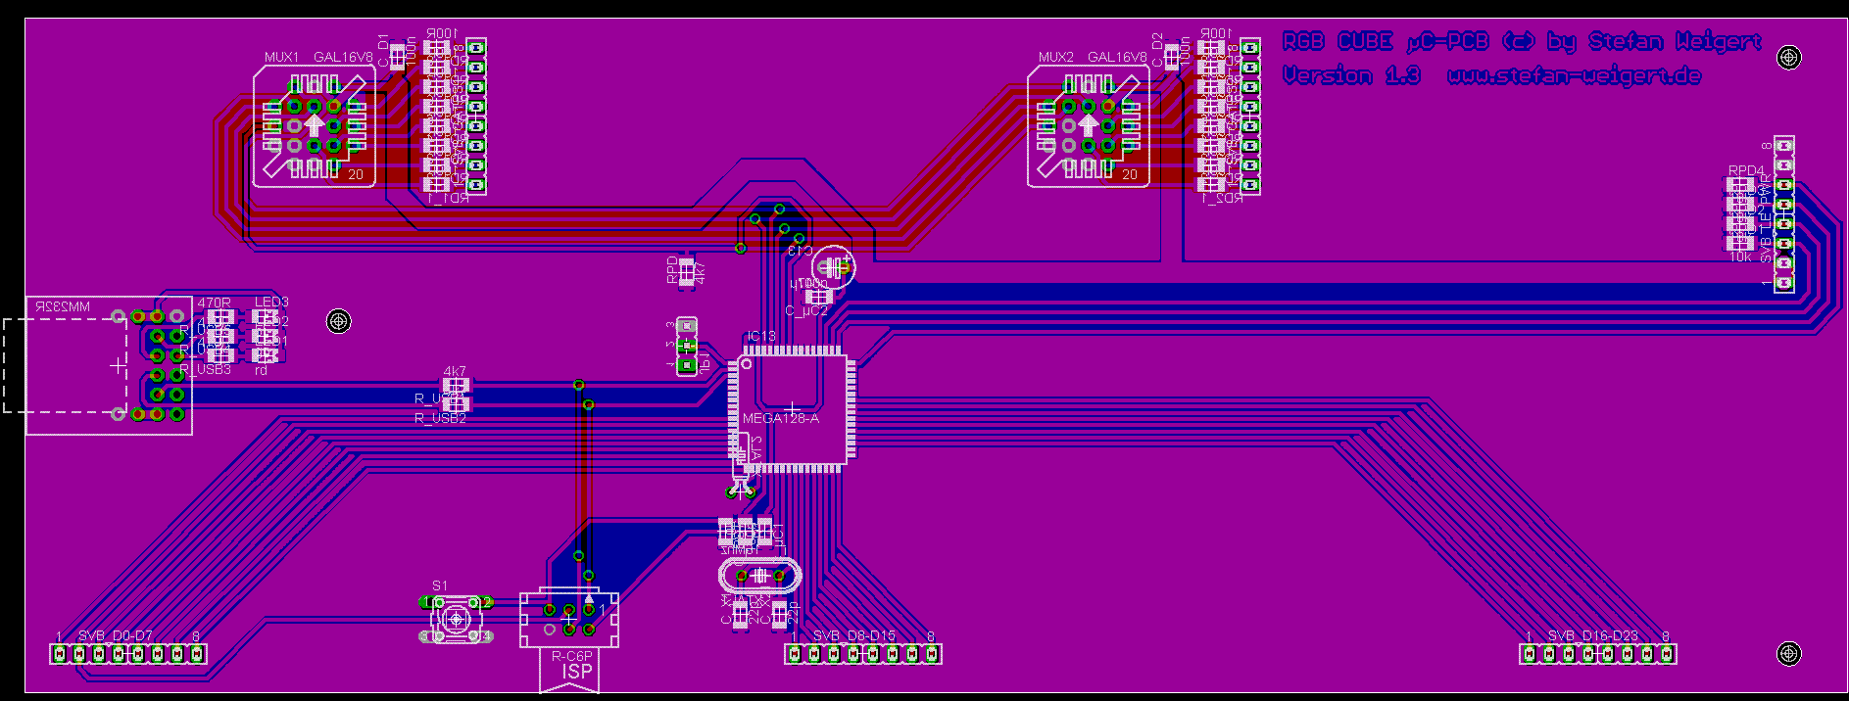The image size is (1849, 701).
Task: Click the 'MUX1' label
Action: [x=282, y=57]
